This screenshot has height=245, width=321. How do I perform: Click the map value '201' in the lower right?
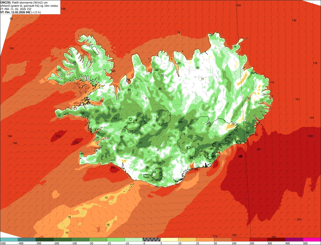pyautogui.click(x=299, y=219)
